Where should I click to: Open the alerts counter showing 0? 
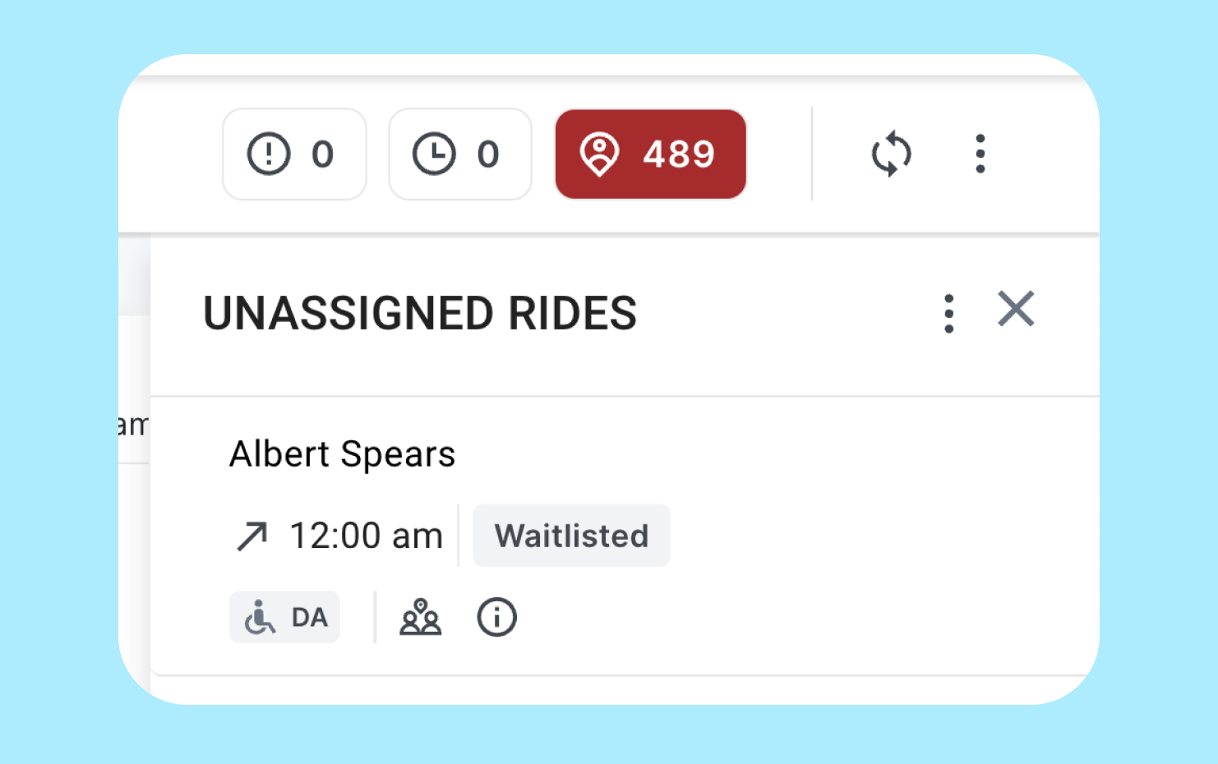[x=294, y=154]
